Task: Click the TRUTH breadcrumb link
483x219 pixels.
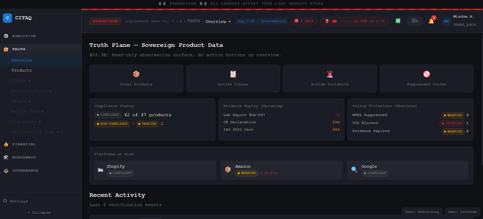Action: pyautogui.click(x=194, y=21)
